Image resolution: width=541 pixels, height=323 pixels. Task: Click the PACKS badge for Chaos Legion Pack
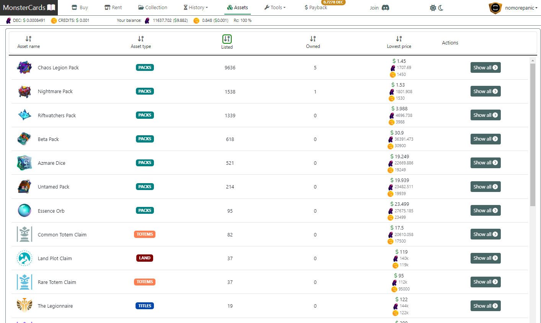[x=145, y=67]
